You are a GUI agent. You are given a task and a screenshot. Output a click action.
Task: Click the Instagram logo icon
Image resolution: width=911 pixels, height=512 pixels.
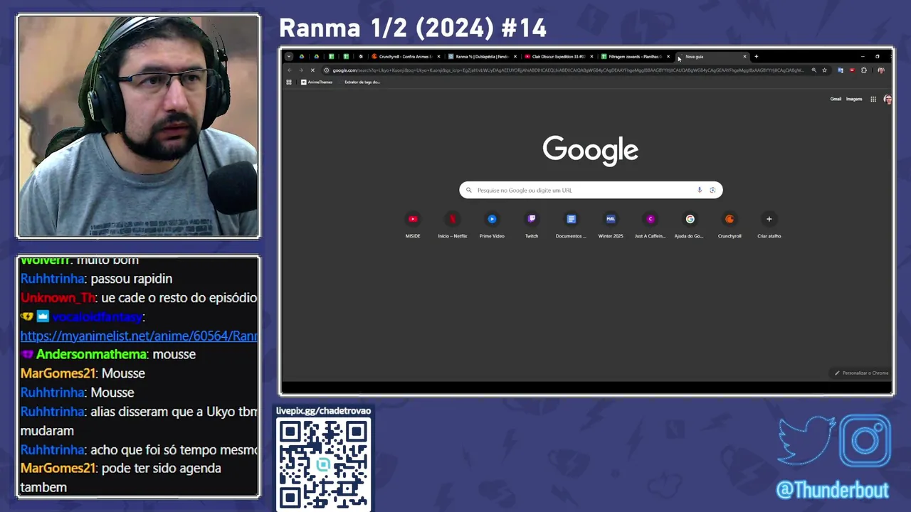865,441
